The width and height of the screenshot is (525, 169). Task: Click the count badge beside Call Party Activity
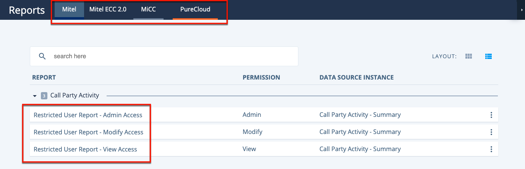click(44, 96)
